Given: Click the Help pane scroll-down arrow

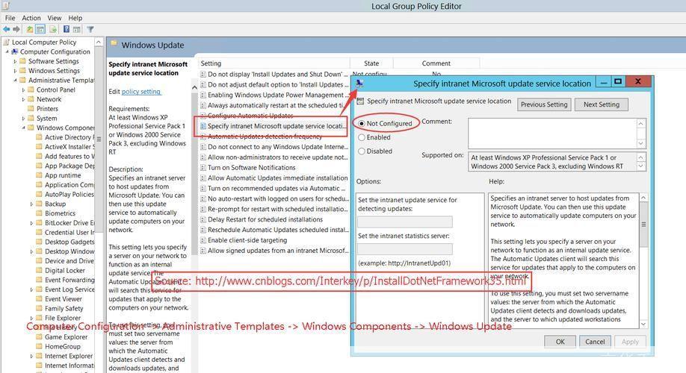Looking at the screenshot, I should click(643, 324).
